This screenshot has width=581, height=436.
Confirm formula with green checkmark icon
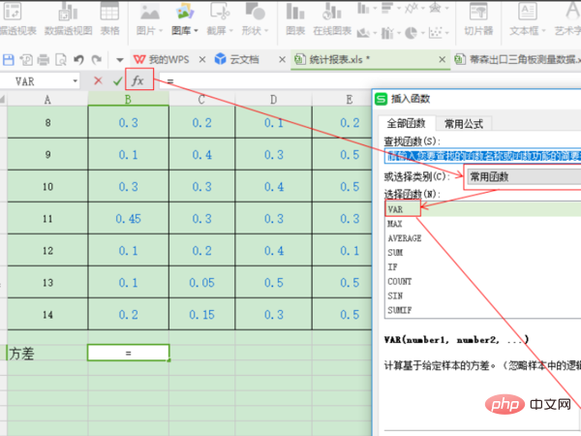(118, 80)
